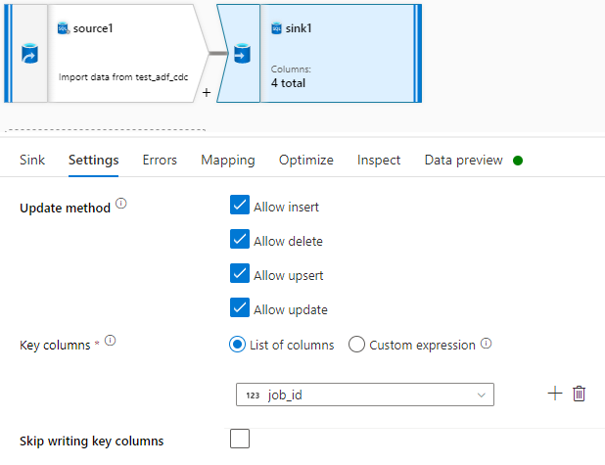Click the 123 integer type icon

pos(253,395)
